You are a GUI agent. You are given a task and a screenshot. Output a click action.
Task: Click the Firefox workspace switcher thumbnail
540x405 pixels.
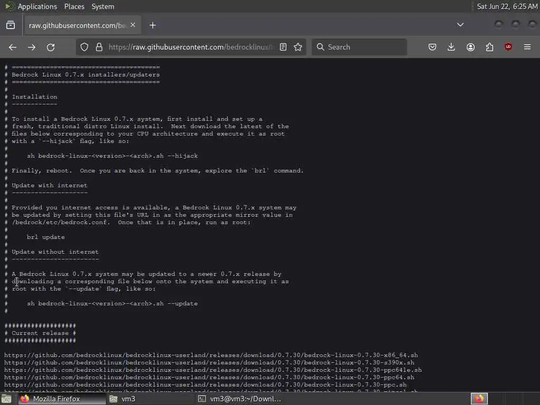479,399
